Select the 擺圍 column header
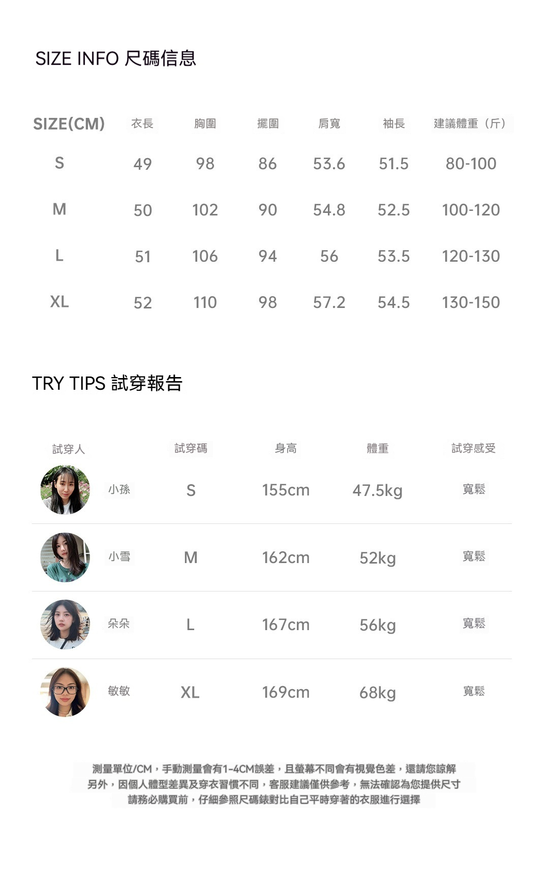Screen dimensions: 549x871 tap(268, 123)
